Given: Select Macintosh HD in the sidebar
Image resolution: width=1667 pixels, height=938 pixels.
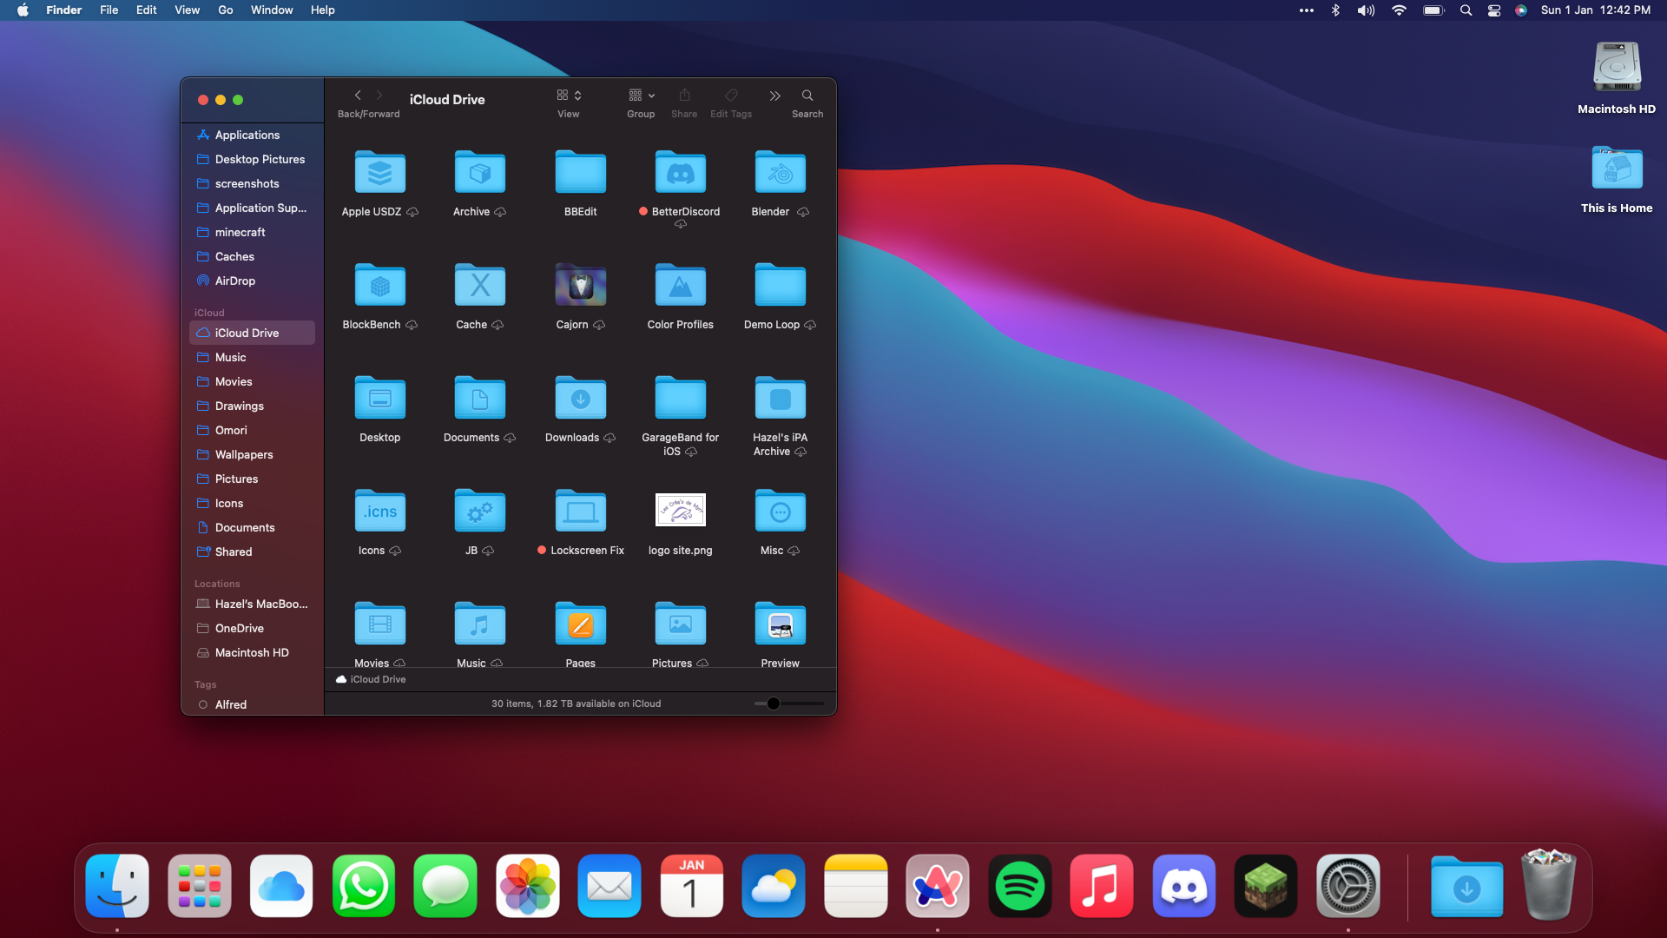Looking at the screenshot, I should (x=252, y=652).
